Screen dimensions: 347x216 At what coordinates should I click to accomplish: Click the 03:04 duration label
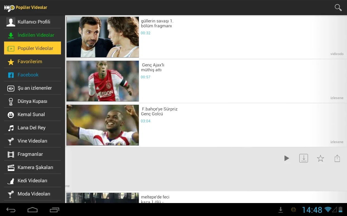pyautogui.click(x=146, y=121)
